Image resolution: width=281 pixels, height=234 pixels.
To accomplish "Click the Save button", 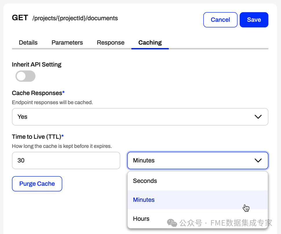I will pos(254,20).
